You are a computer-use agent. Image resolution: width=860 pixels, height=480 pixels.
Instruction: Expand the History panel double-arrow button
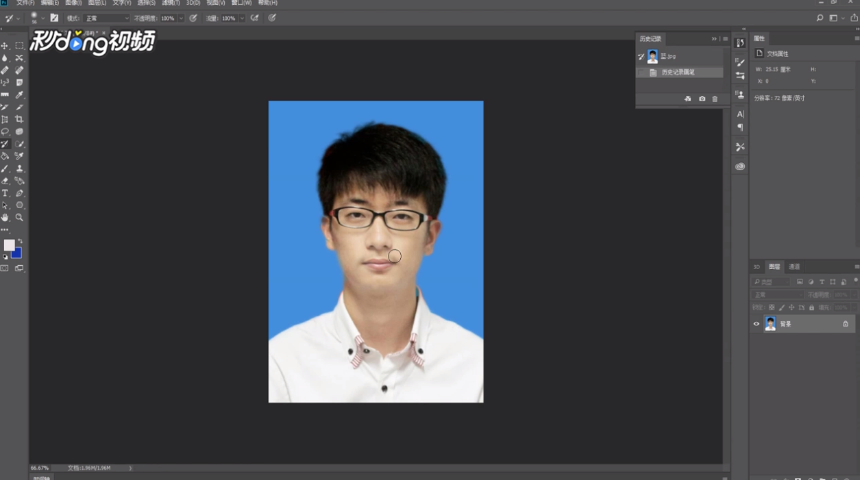[714, 39]
